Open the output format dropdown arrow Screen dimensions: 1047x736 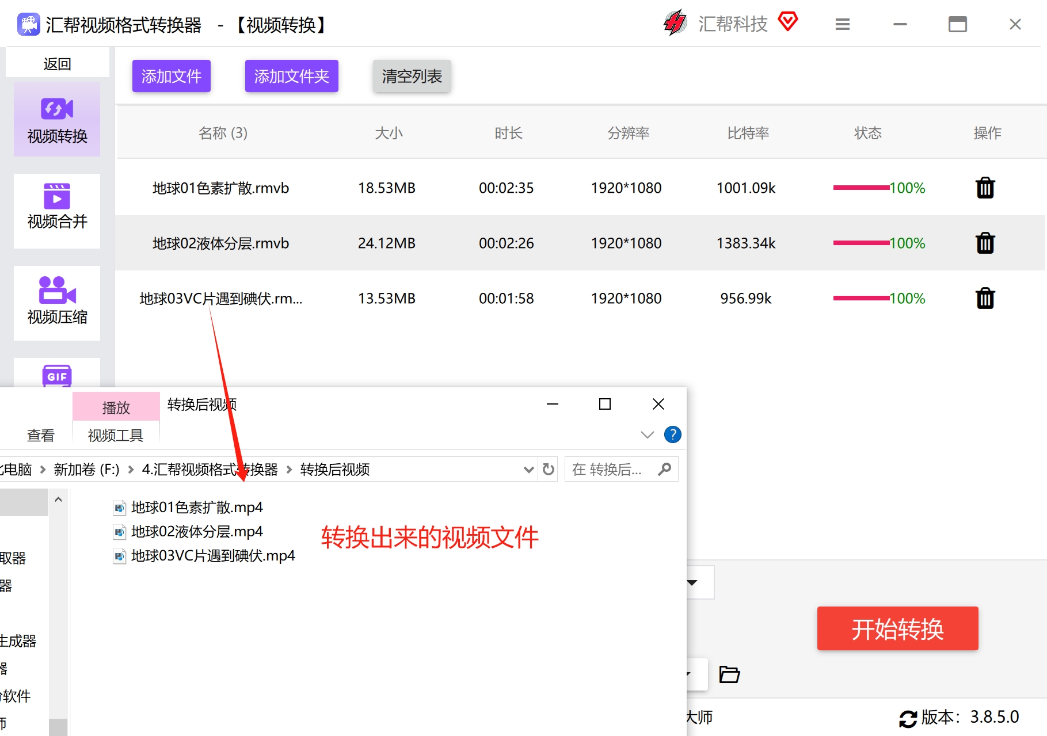[693, 582]
